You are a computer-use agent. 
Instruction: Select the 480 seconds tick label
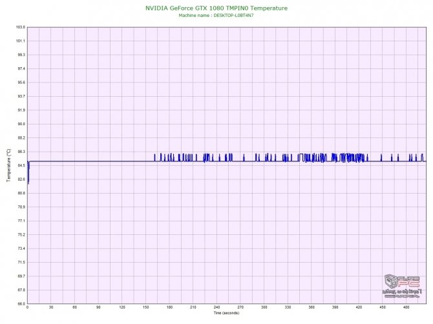pyautogui.click(x=407, y=307)
